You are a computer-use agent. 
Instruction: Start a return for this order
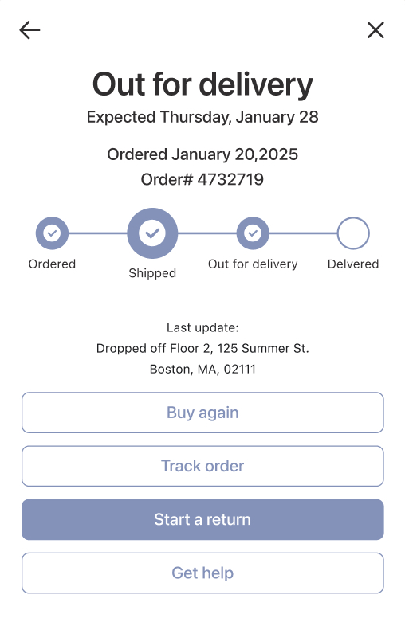pyautogui.click(x=202, y=519)
